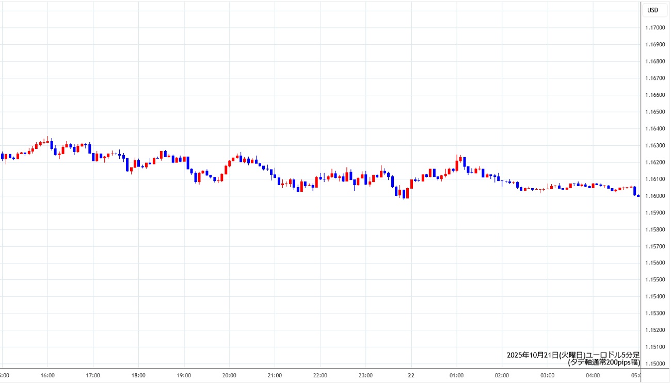Select the 1.16000 price level label
The image size is (671, 384).
pos(655,196)
